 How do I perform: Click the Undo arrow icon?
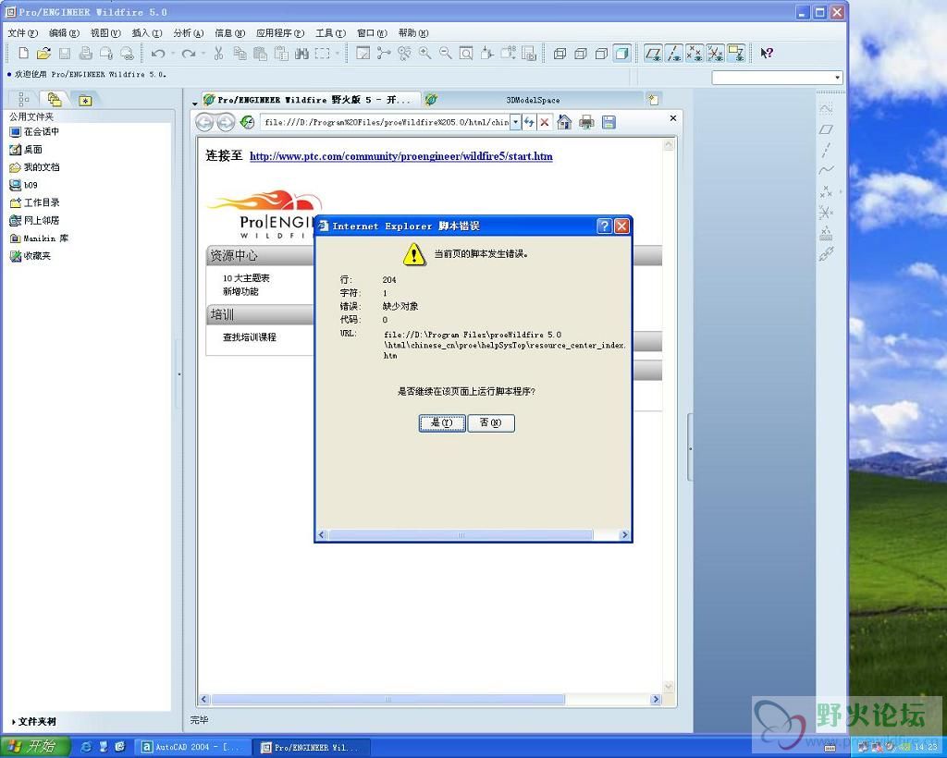[x=158, y=53]
